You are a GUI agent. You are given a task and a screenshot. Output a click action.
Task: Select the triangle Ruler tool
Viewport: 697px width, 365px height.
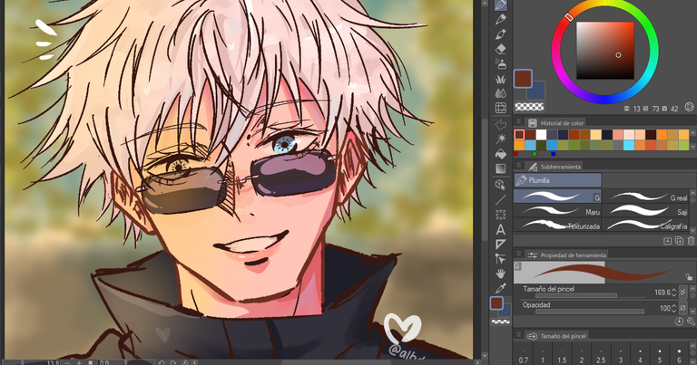coord(501,245)
